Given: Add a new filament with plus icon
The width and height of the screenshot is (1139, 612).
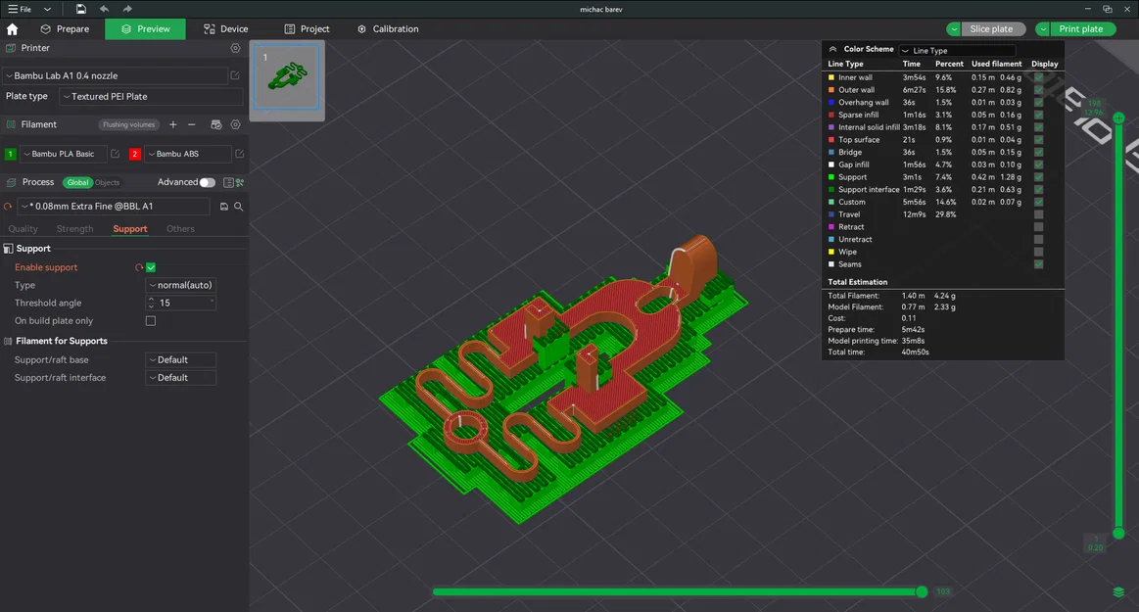Looking at the screenshot, I should [x=173, y=125].
